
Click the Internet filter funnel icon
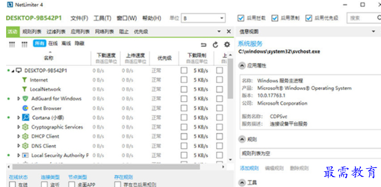click(25, 80)
